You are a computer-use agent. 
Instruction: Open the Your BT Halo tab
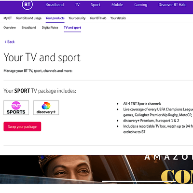coord(98,18)
